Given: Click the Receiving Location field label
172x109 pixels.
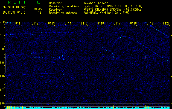Looking at the screenshot, I should click(64, 6).
